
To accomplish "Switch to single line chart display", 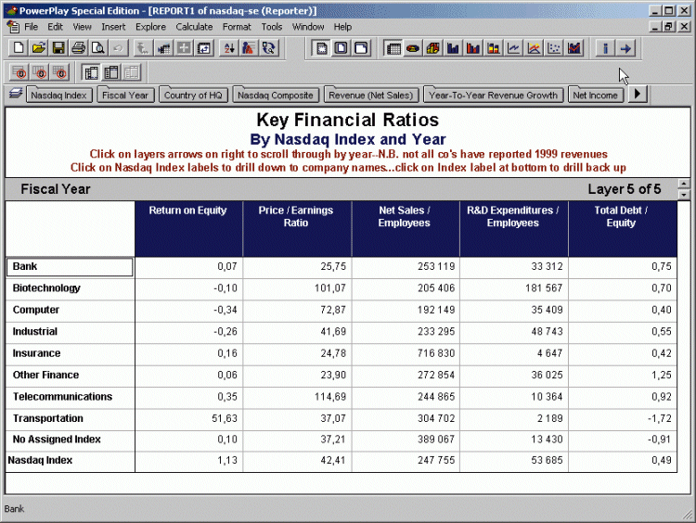I will click(513, 48).
